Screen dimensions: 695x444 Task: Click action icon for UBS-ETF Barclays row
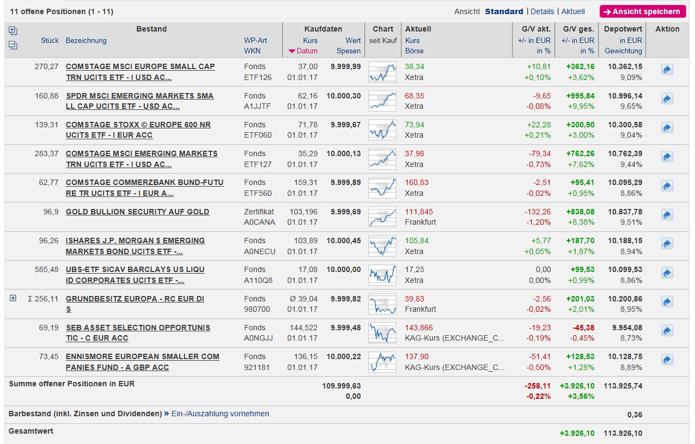tap(667, 273)
